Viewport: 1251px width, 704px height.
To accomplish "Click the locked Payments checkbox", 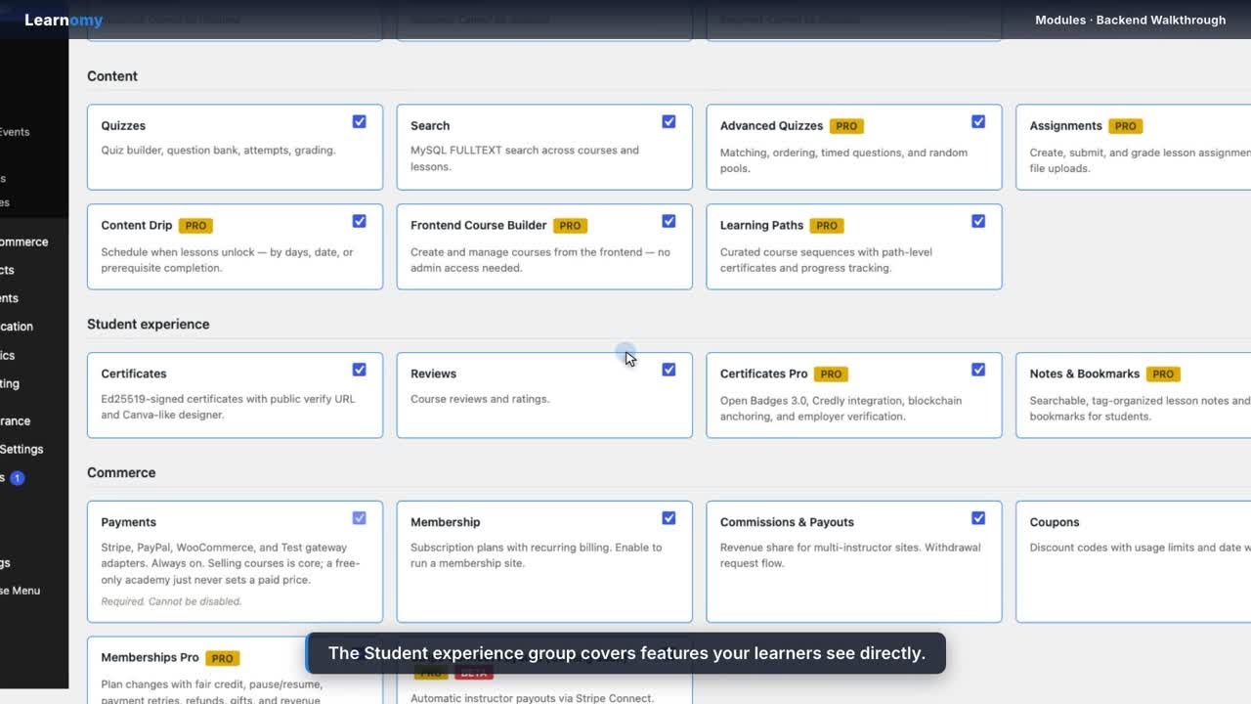I will 359,518.
